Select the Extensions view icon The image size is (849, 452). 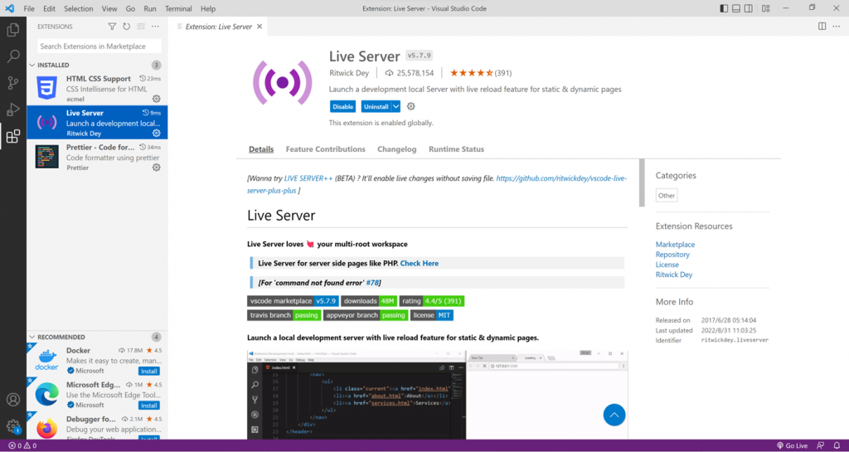click(x=13, y=136)
